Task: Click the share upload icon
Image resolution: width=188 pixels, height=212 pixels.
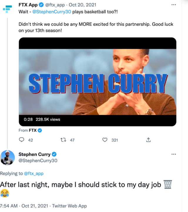Action: tap(148, 140)
